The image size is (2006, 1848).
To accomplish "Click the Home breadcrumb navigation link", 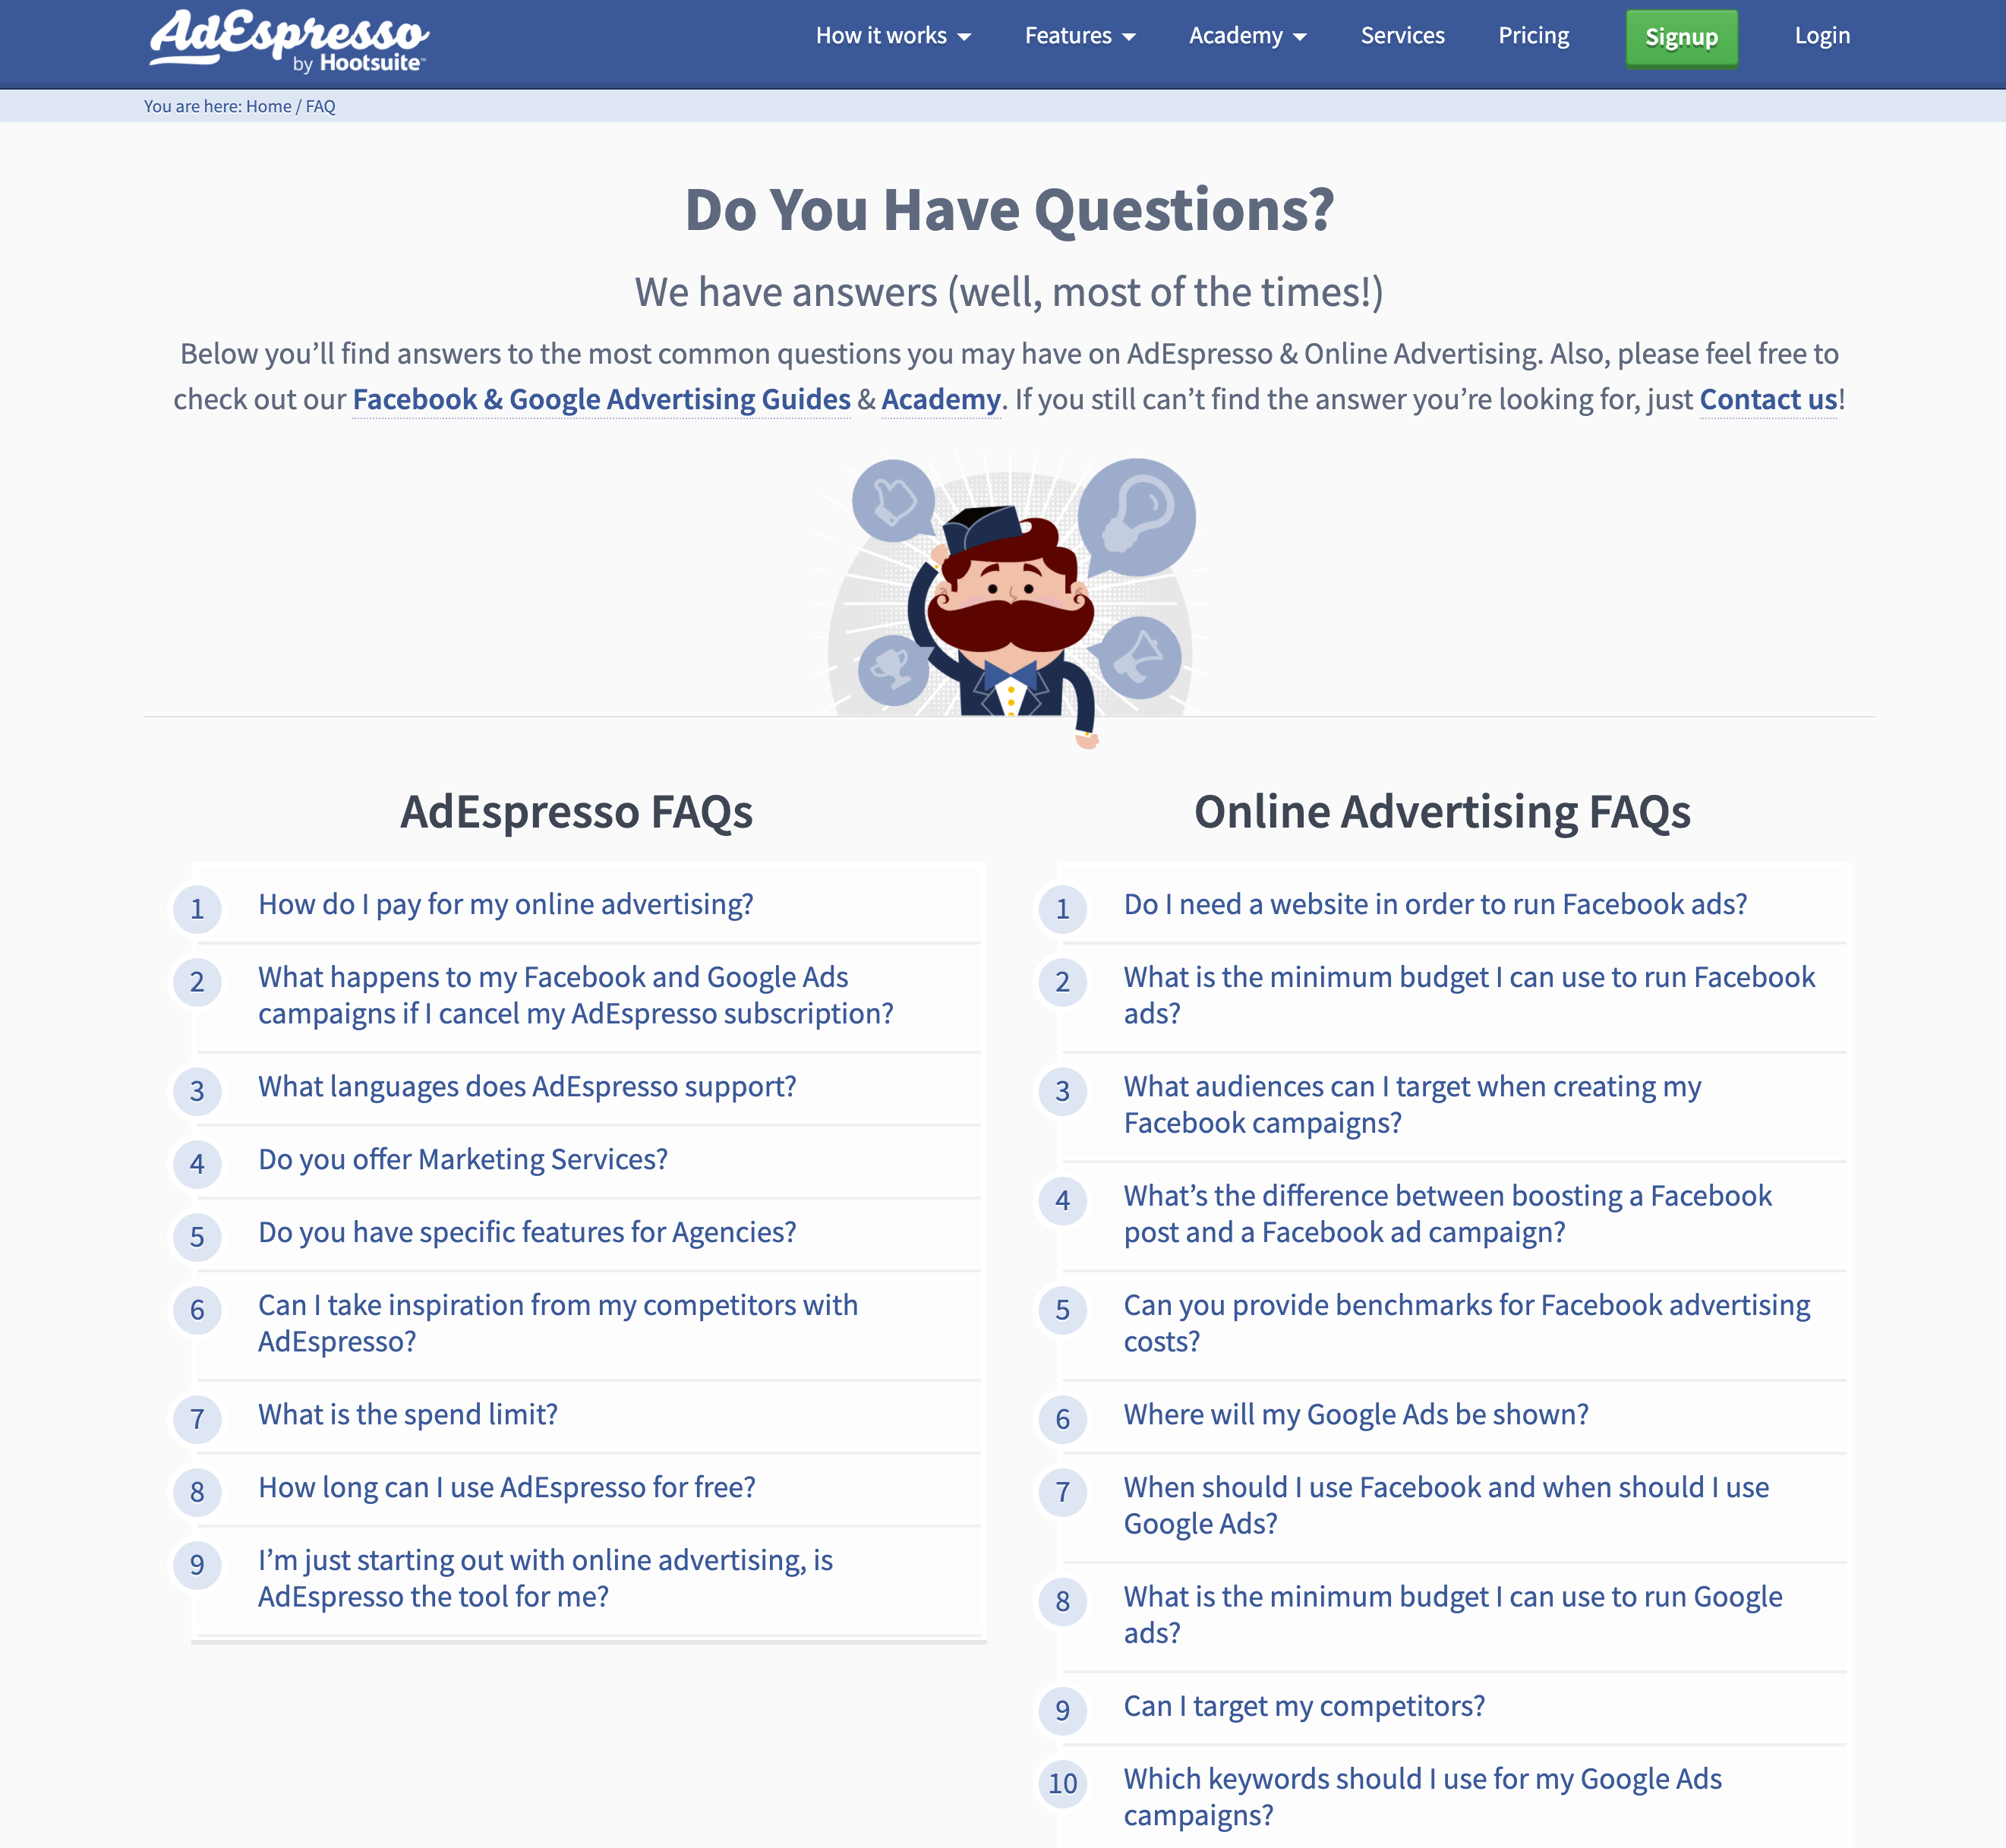I will pos(267,105).
